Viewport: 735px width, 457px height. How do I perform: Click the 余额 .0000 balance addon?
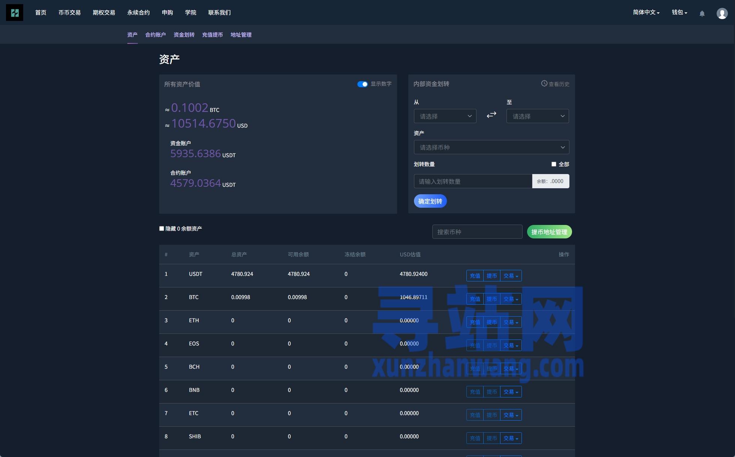pos(551,181)
